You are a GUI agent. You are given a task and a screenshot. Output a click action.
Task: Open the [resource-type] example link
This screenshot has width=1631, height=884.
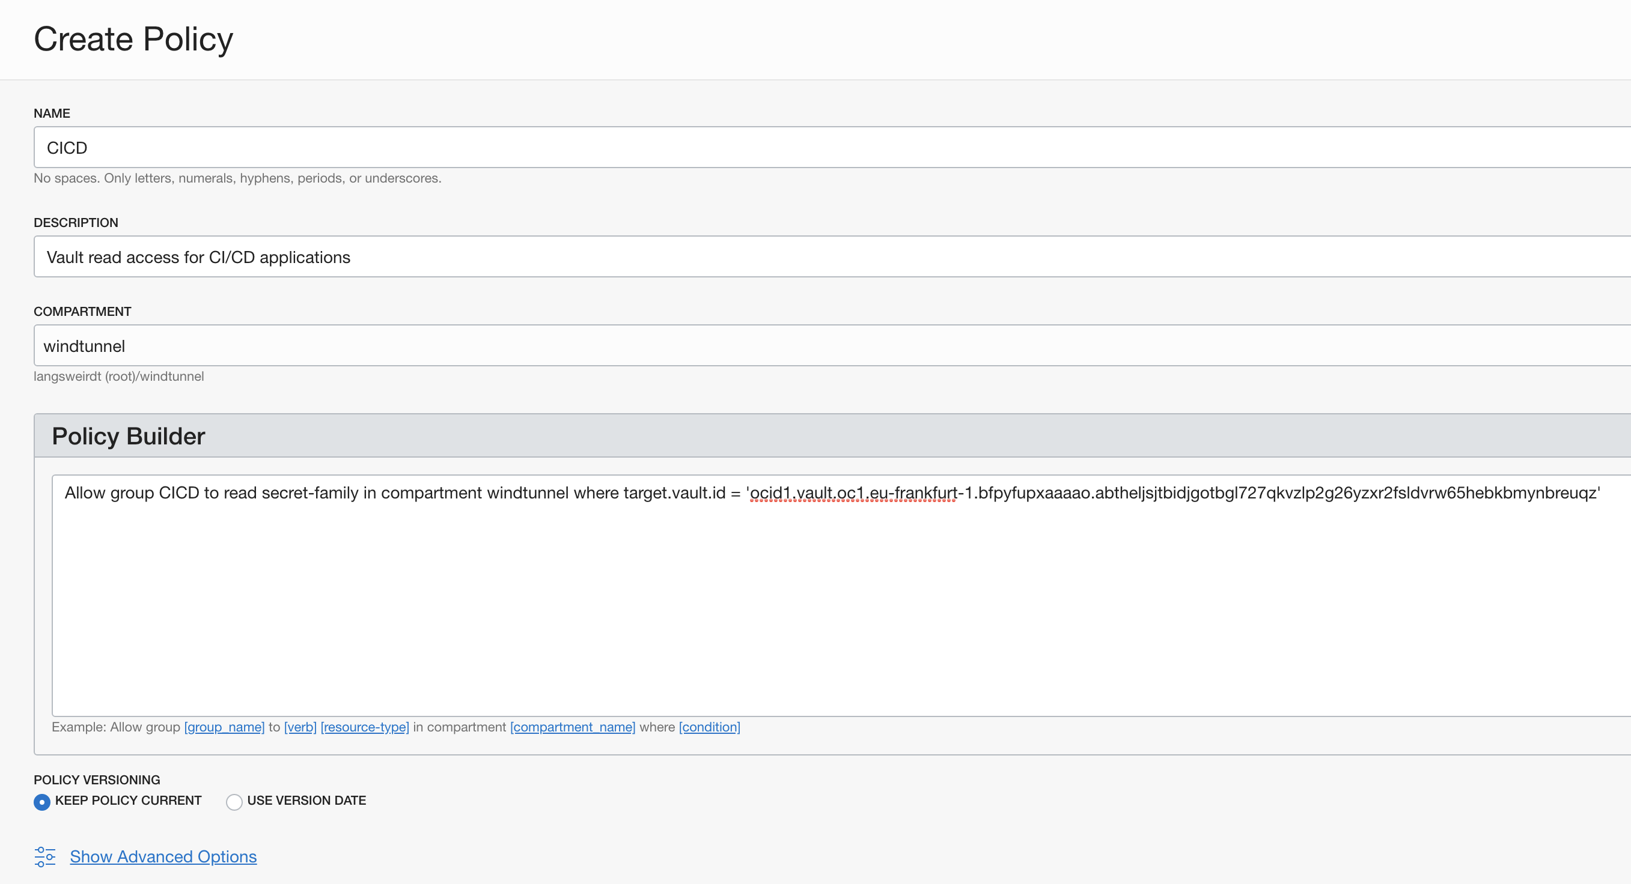pos(365,727)
